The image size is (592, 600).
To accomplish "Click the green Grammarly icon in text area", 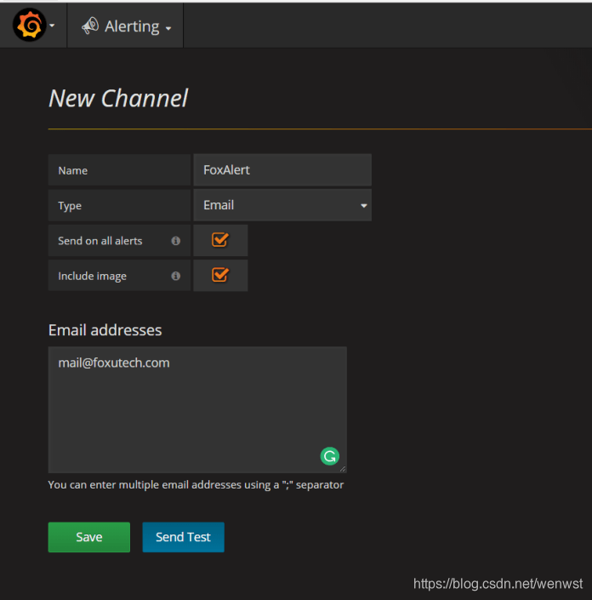I will click(x=330, y=456).
